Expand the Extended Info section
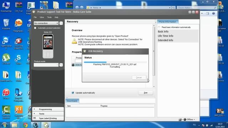 click(x=178, y=40)
